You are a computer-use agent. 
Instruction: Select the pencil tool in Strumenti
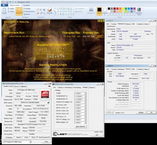click(38, 10)
